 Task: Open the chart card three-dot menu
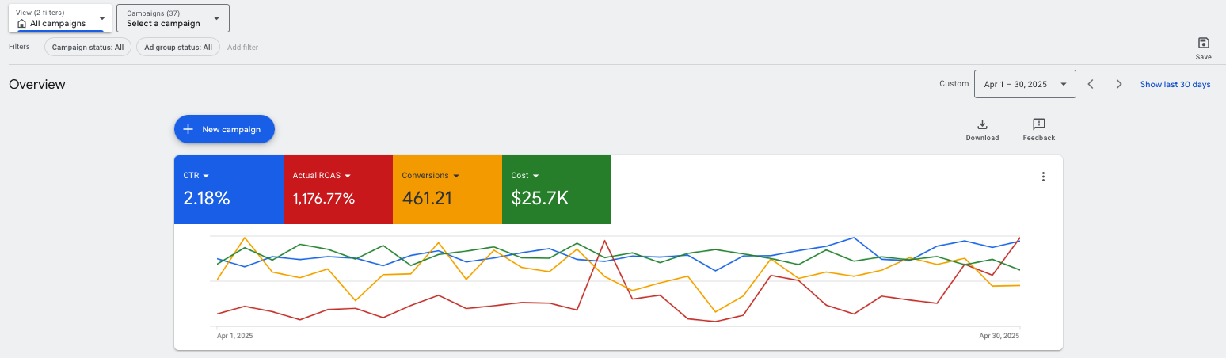(1043, 177)
